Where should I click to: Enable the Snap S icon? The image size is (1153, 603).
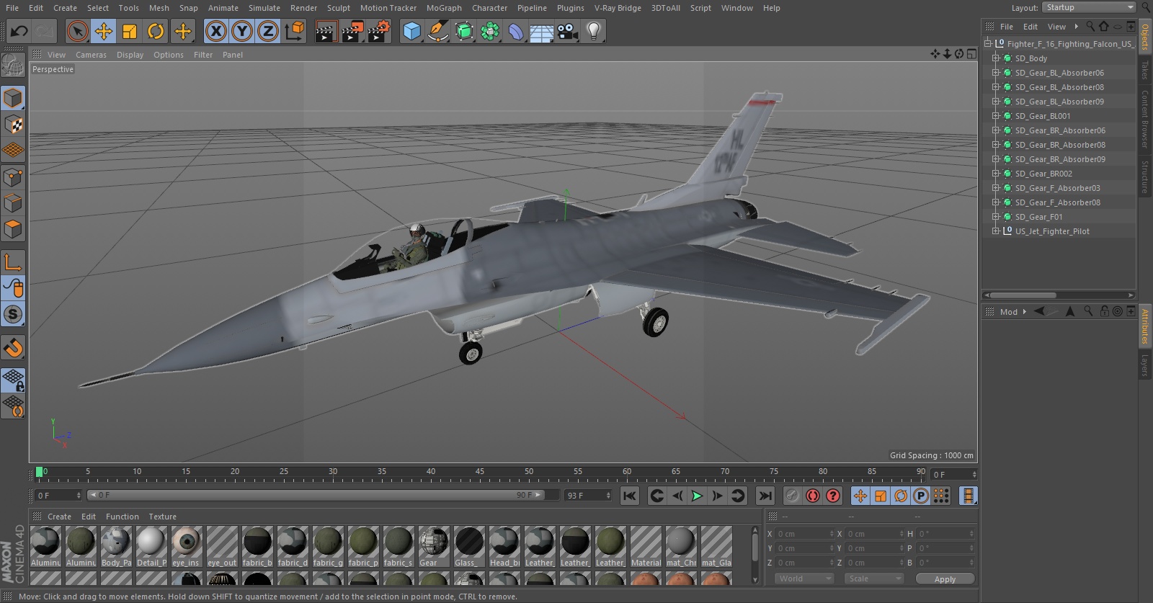[x=14, y=314]
